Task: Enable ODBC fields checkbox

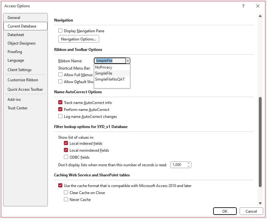Action: [66, 157]
